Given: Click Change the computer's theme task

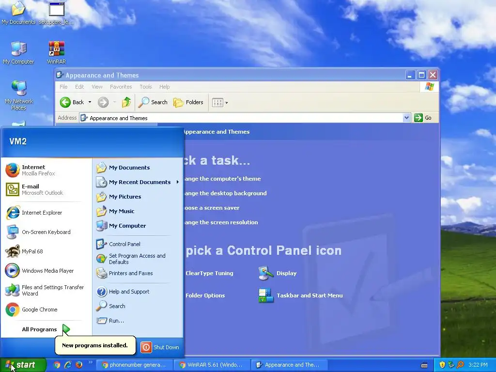Looking at the screenshot, I should click(222, 179).
